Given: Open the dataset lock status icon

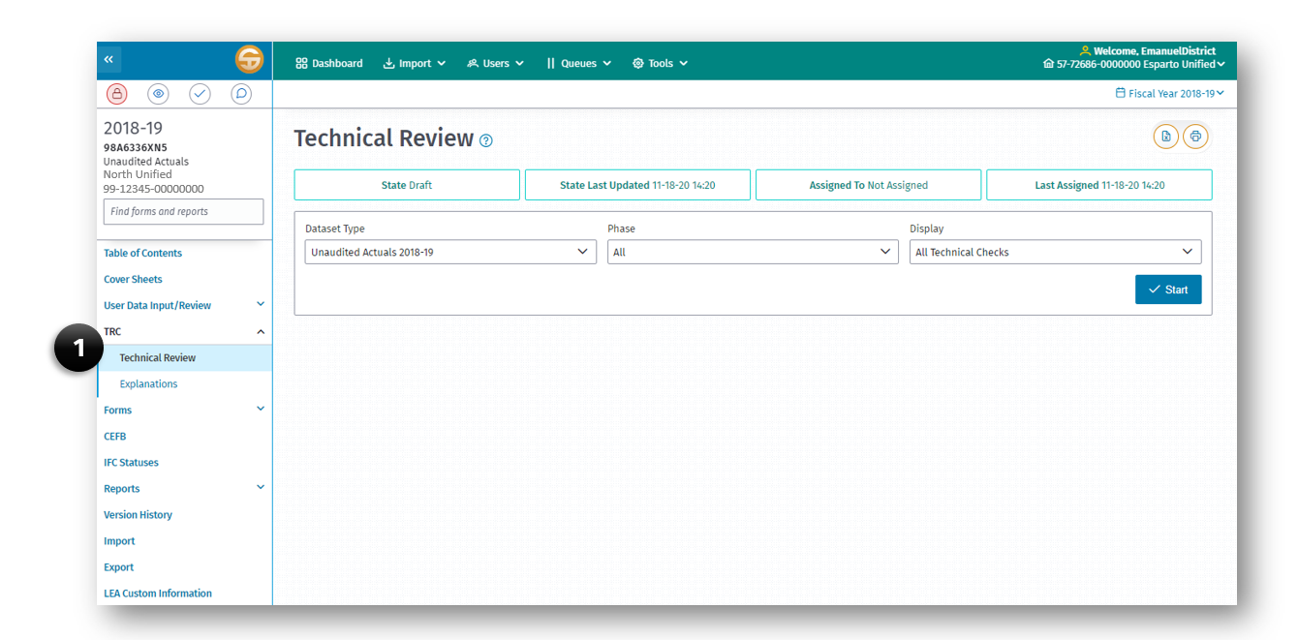Looking at the screenshot, I should (x=115, y=94).
